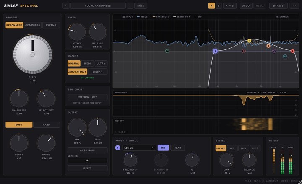Click the node Frequency knob
Screen dimensions: 302x184
coord(130,160)
